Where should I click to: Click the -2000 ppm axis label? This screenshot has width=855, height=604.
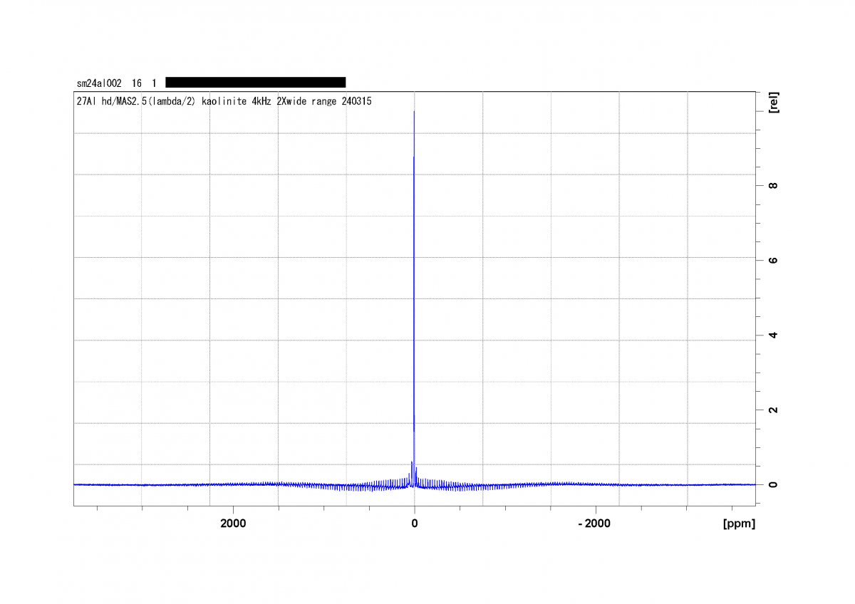point(594,524)
